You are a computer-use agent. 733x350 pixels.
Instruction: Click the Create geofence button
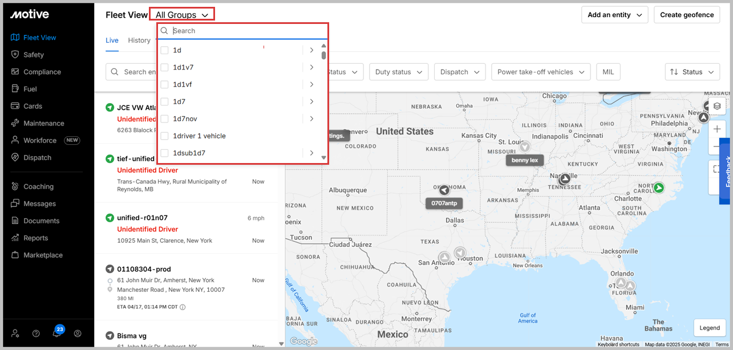(686, 15)
